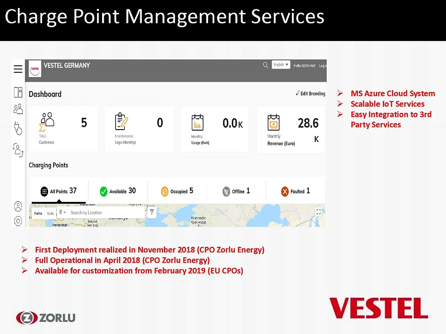Click the red Faulted X icon
Screen dimensions: 446x334
[x=285, y=191]
